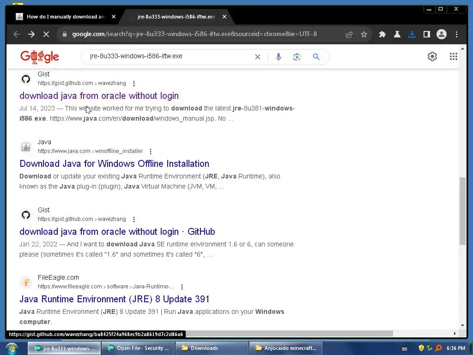
Task: Close the jre-8u333-windows-i586-iftw.exe tab
Action: [x=224, y=17]
